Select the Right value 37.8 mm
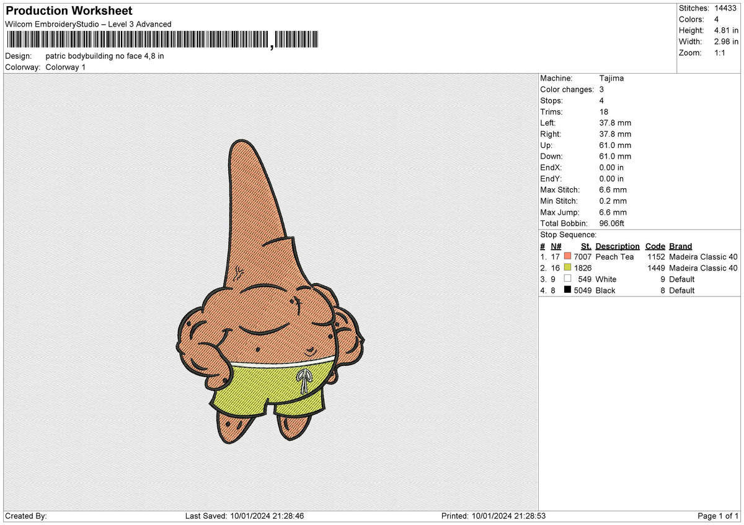 tap(615, 134)
